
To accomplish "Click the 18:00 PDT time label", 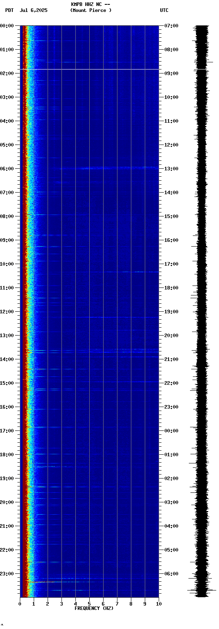I will (7, 455).
